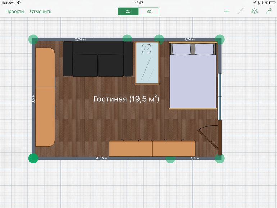Select the window on the right wall
277x208 pixels.
click(x=220, y=96)
